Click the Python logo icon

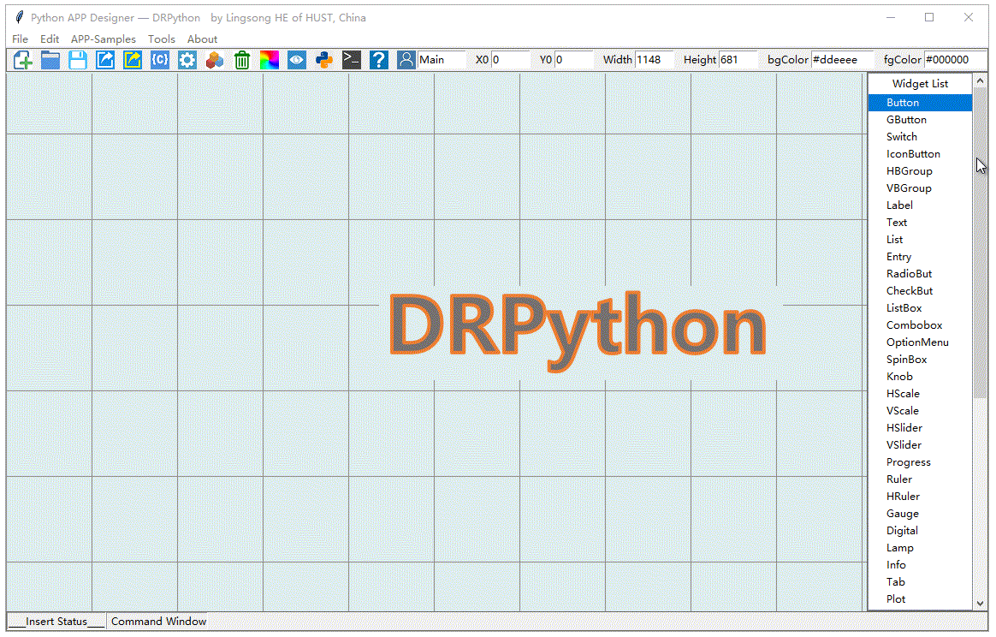324,61
